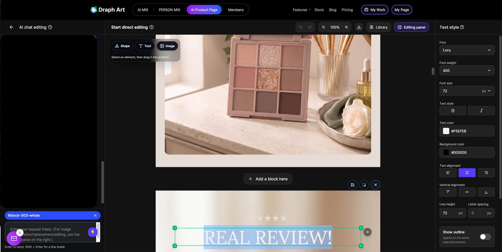This screenshot has height=252, width=502.
Task: Click the Draph Art logo
Action: [x=108, y=10]
